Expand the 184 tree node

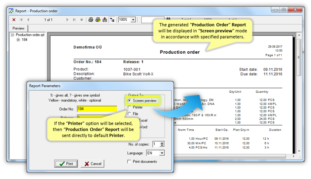click(18, 40)
